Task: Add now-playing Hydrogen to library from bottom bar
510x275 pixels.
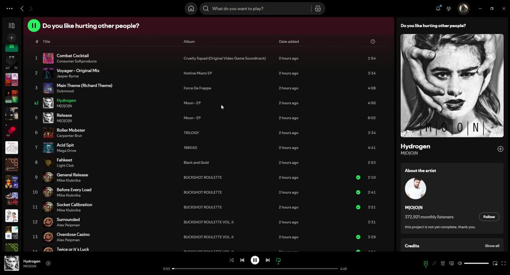Action: click(x=48, y=263)
